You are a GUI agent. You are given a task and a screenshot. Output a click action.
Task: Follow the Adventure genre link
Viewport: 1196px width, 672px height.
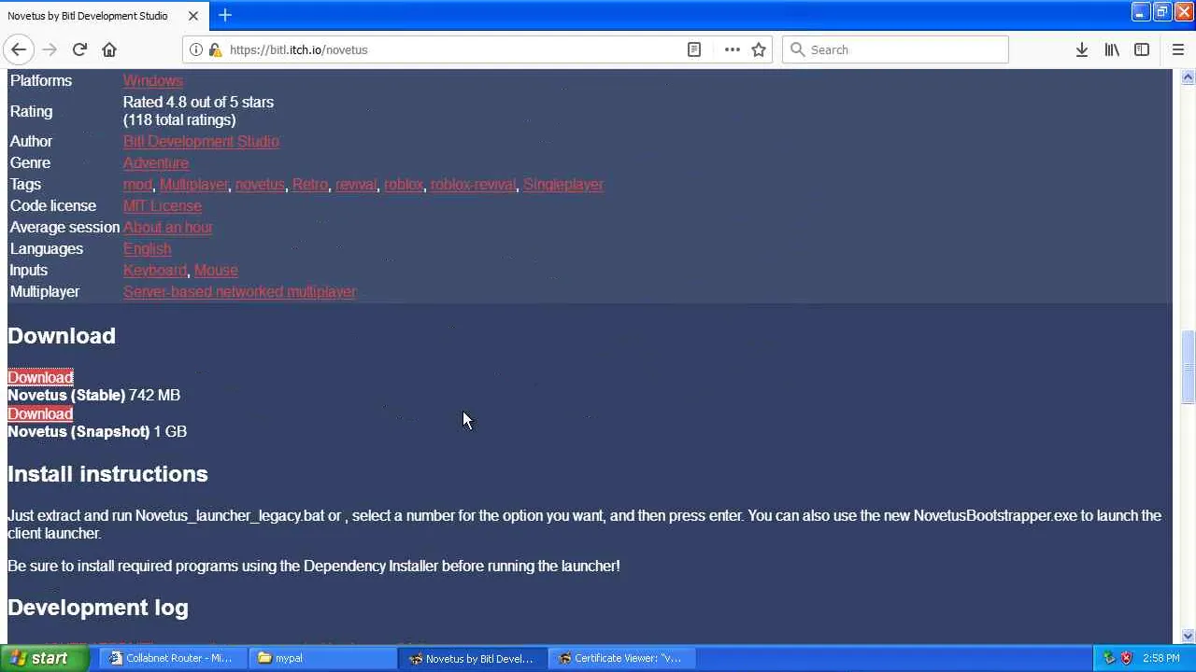click(x=156, y=162)
